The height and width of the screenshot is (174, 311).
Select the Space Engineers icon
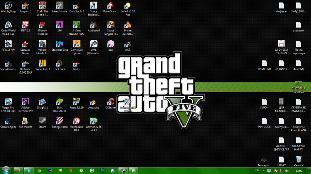tap(94, 9)
